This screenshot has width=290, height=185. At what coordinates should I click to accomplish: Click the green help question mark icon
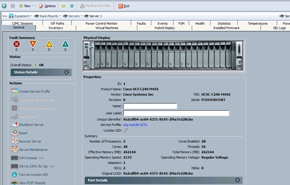pyautogui.click(x=63, y=6)
